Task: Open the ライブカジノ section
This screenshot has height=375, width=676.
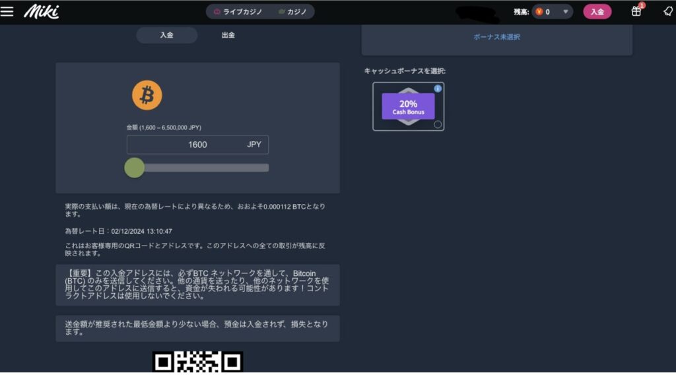Action: pyautogui.click(x=238, y=12)
